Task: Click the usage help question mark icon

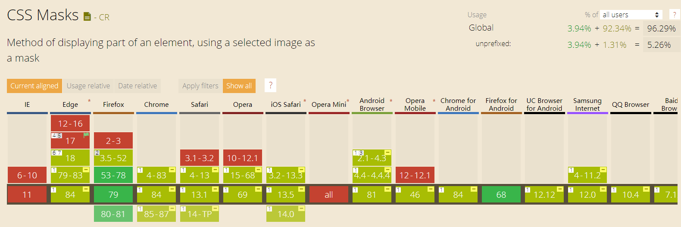Action: pyautogui.click(x=675, y=15)
